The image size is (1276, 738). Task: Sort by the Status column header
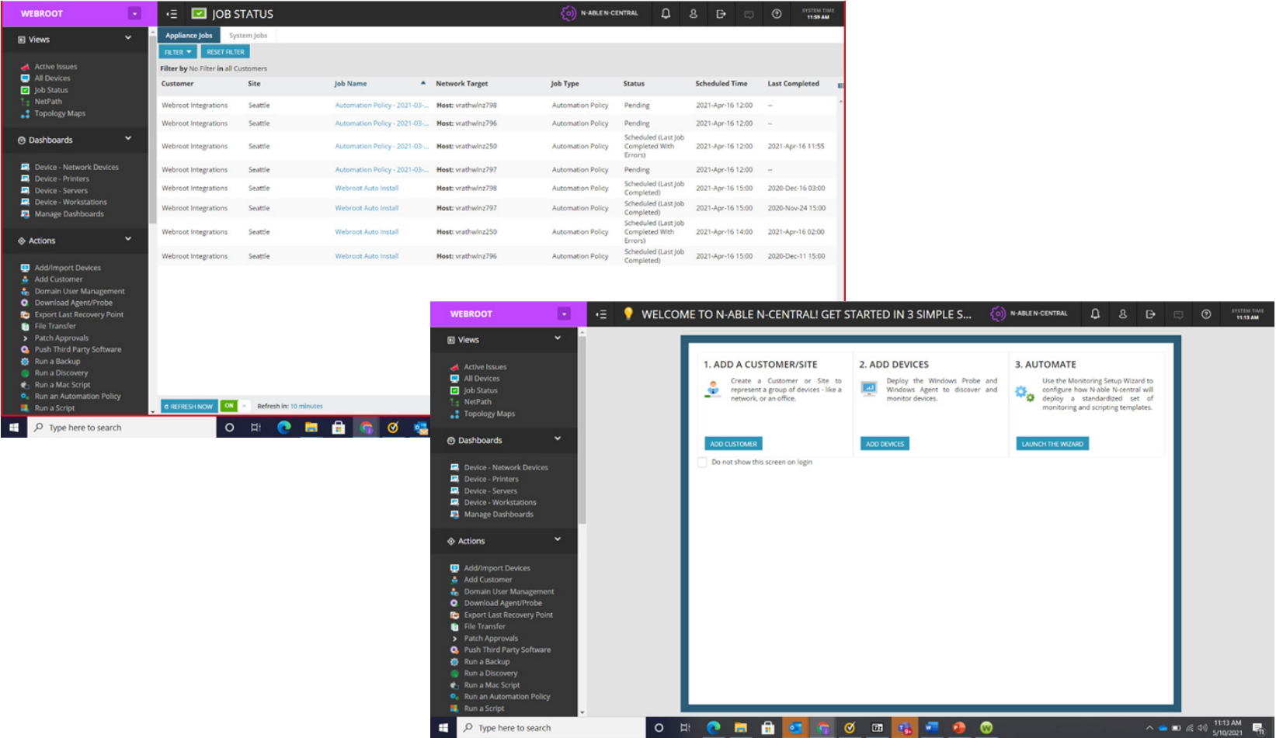pyautogui.click(x=634, y=84)
